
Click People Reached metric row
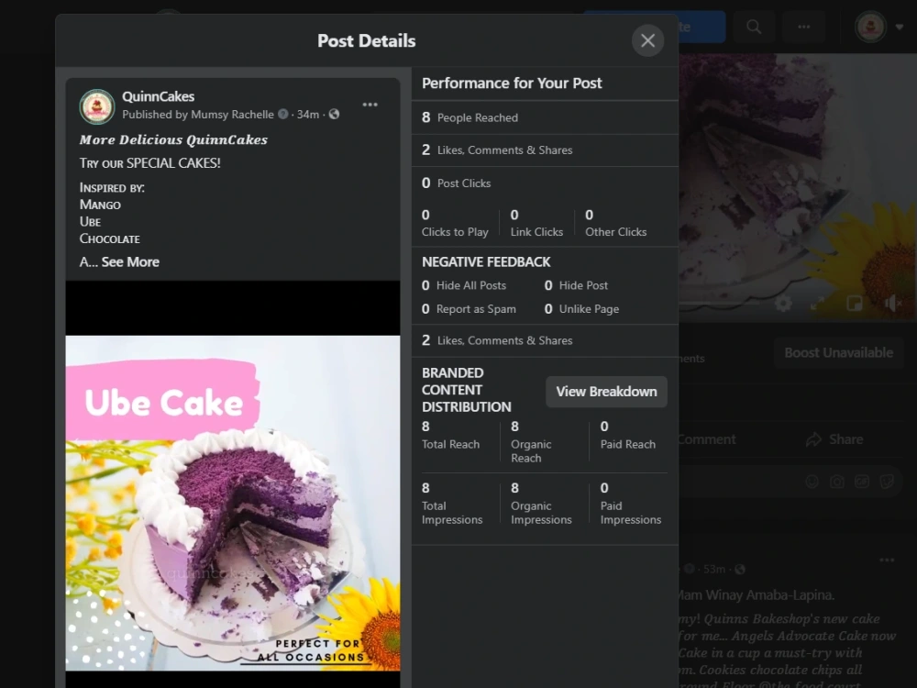click(x=545, y=117)
